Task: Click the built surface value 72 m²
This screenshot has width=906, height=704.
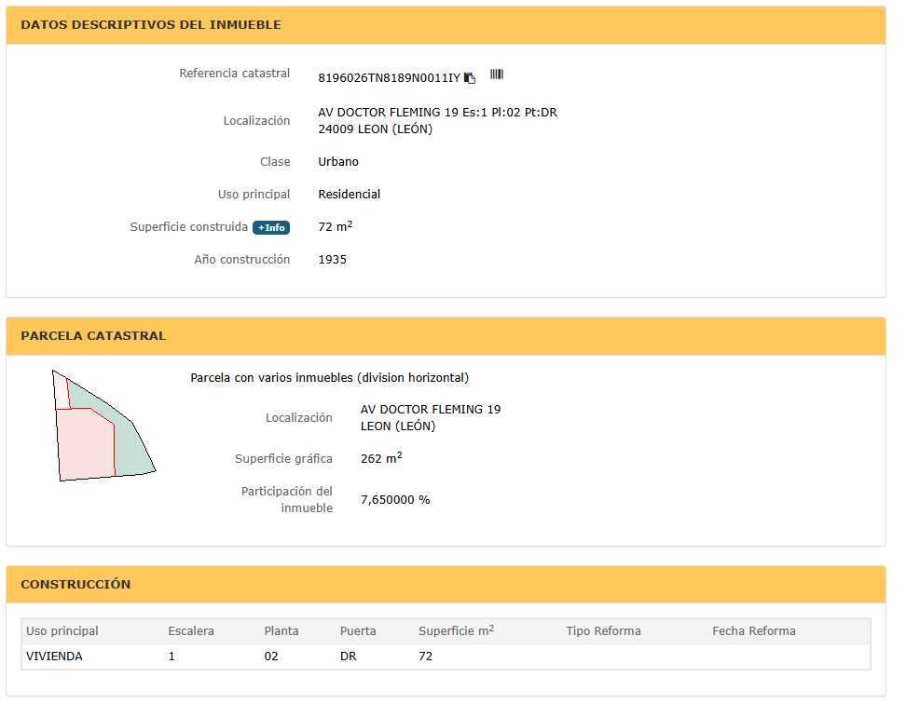Action: (x=336, y=226)
